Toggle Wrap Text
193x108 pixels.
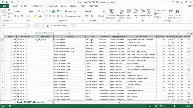70,11
